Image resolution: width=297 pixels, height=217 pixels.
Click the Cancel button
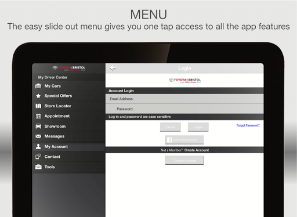coord(171,127)
